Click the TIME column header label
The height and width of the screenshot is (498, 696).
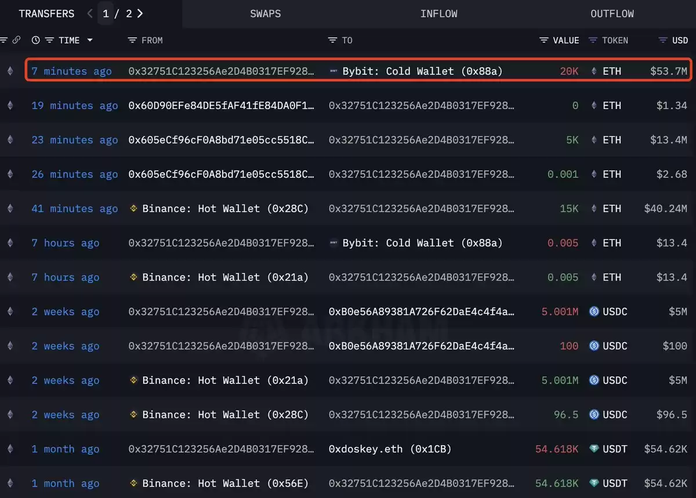69,40
